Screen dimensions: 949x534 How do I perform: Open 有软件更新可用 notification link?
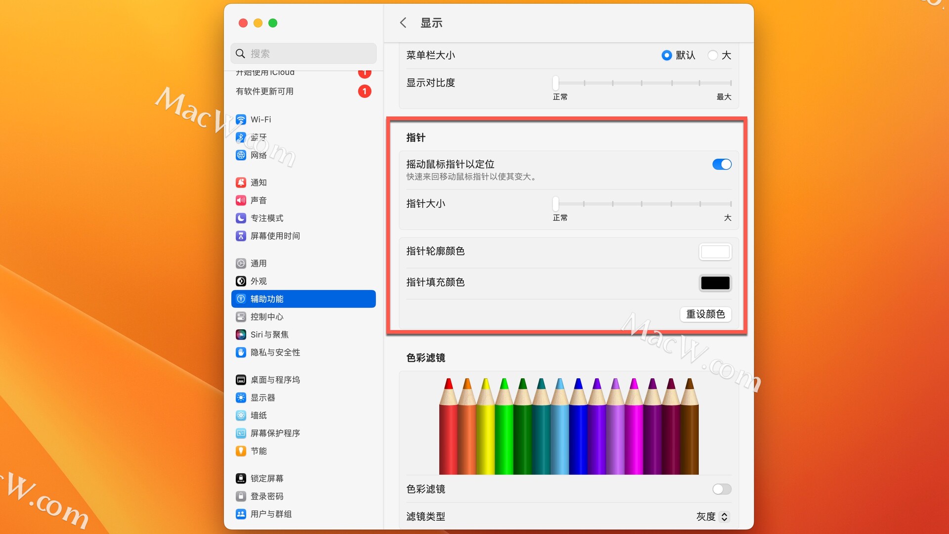265,91
